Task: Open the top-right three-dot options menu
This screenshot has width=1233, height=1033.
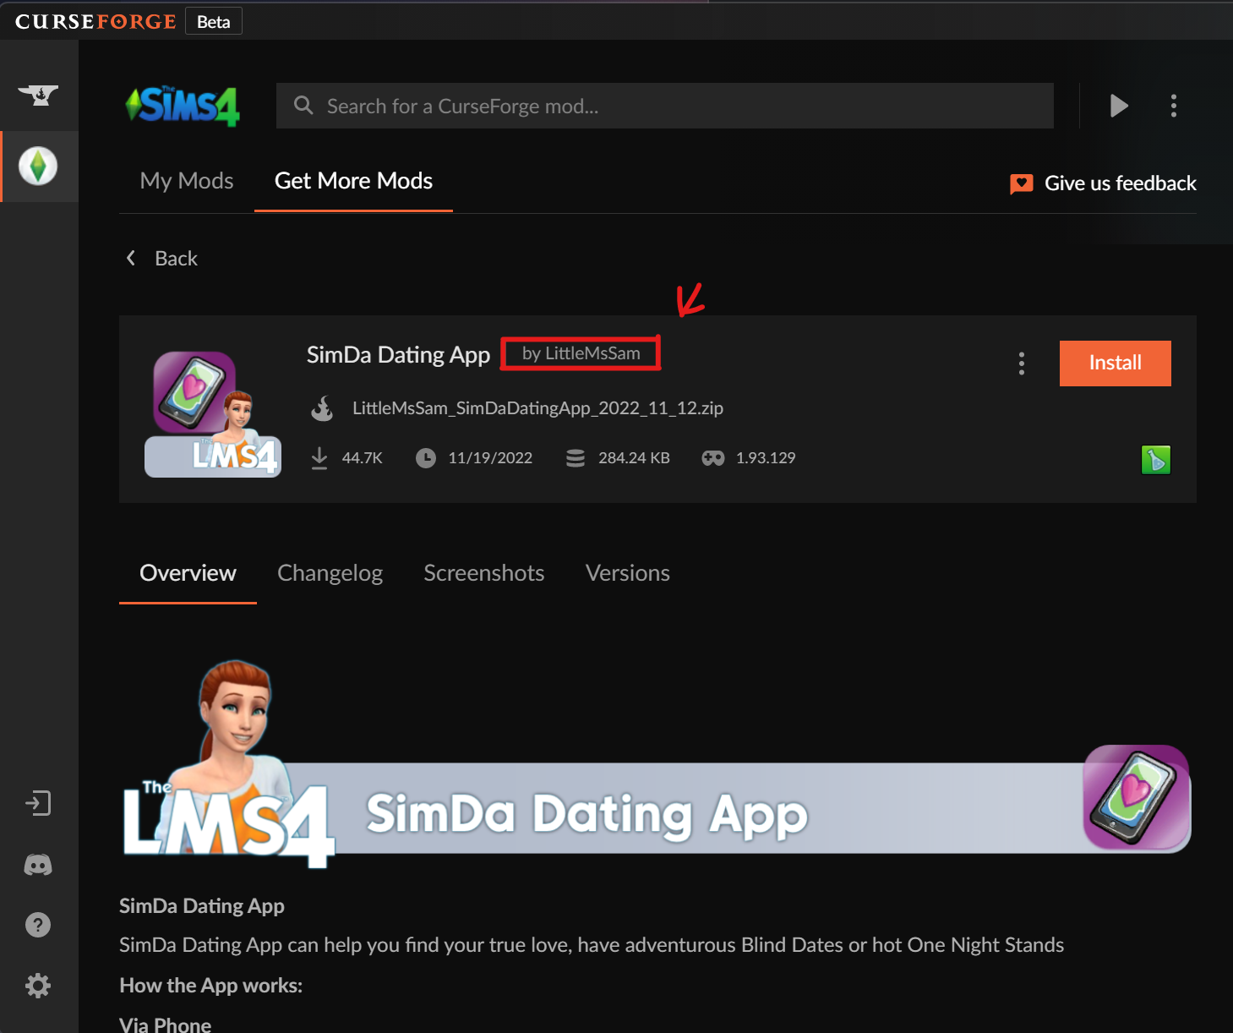Action: click(x=1173, y=106)
